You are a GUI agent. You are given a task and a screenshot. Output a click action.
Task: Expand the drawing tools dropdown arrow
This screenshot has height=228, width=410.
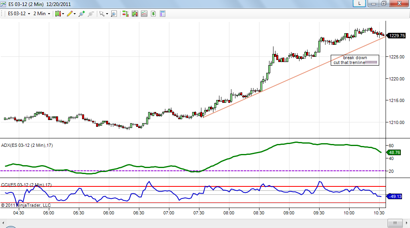click(x=74, y=14)
